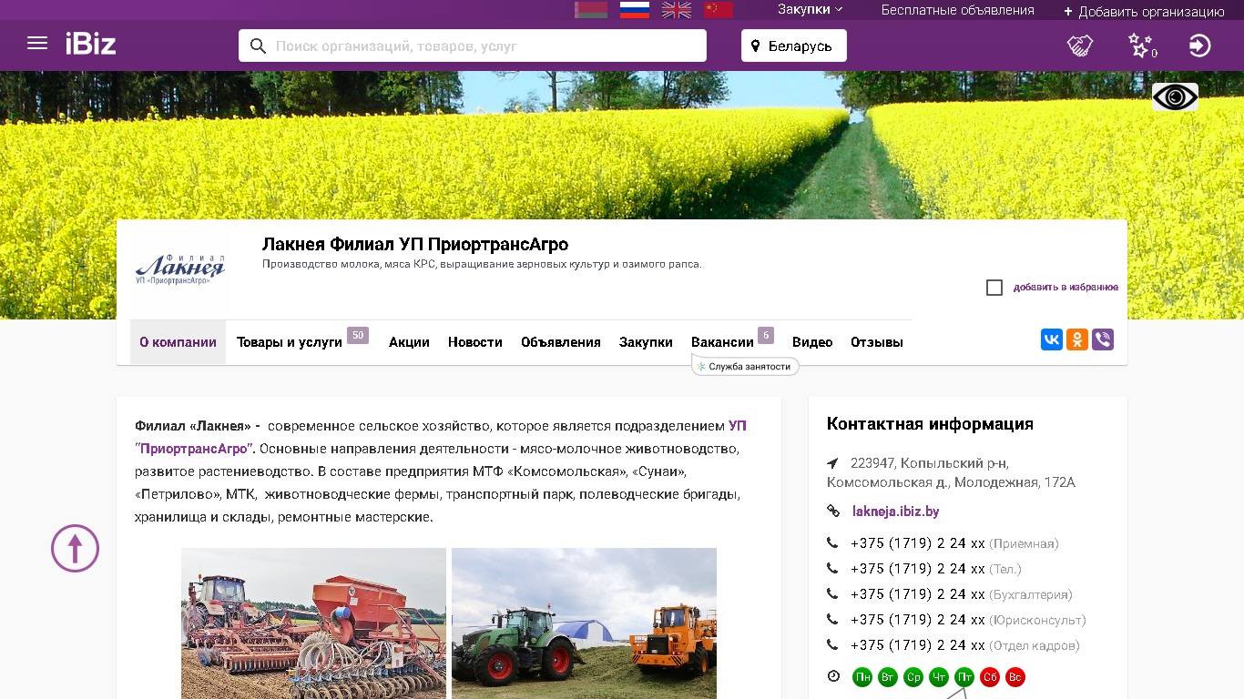Click добавить в избранное text link
Screen dimensions: 1244x699
(1066, 288)
